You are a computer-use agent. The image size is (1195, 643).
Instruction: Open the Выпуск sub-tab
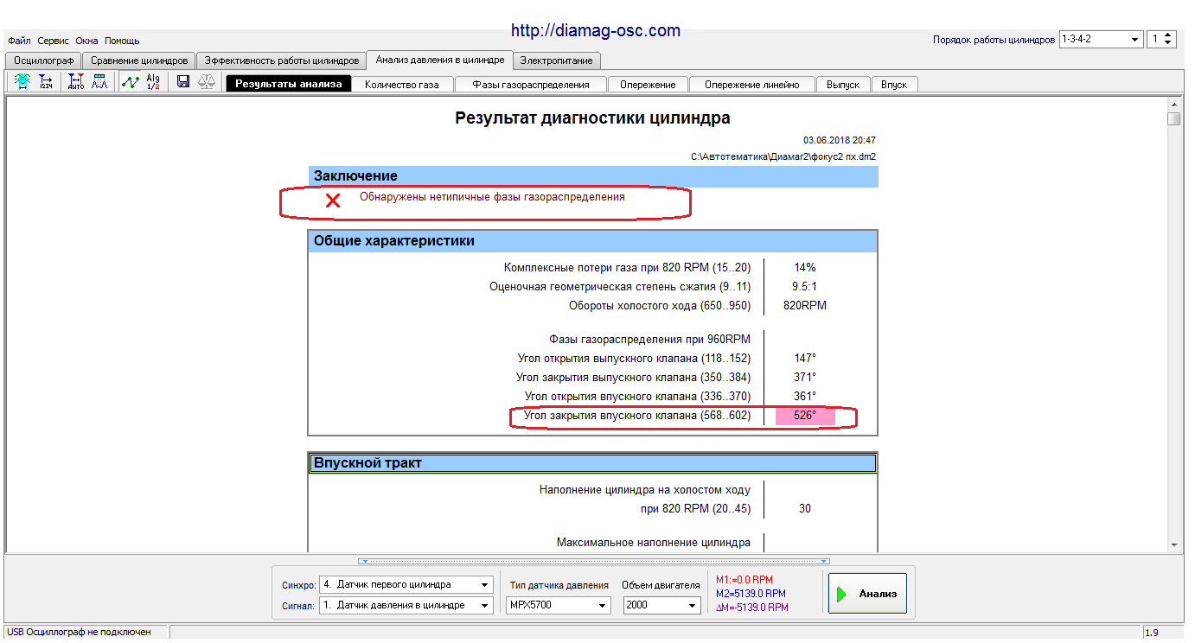(x=843, y=85)
